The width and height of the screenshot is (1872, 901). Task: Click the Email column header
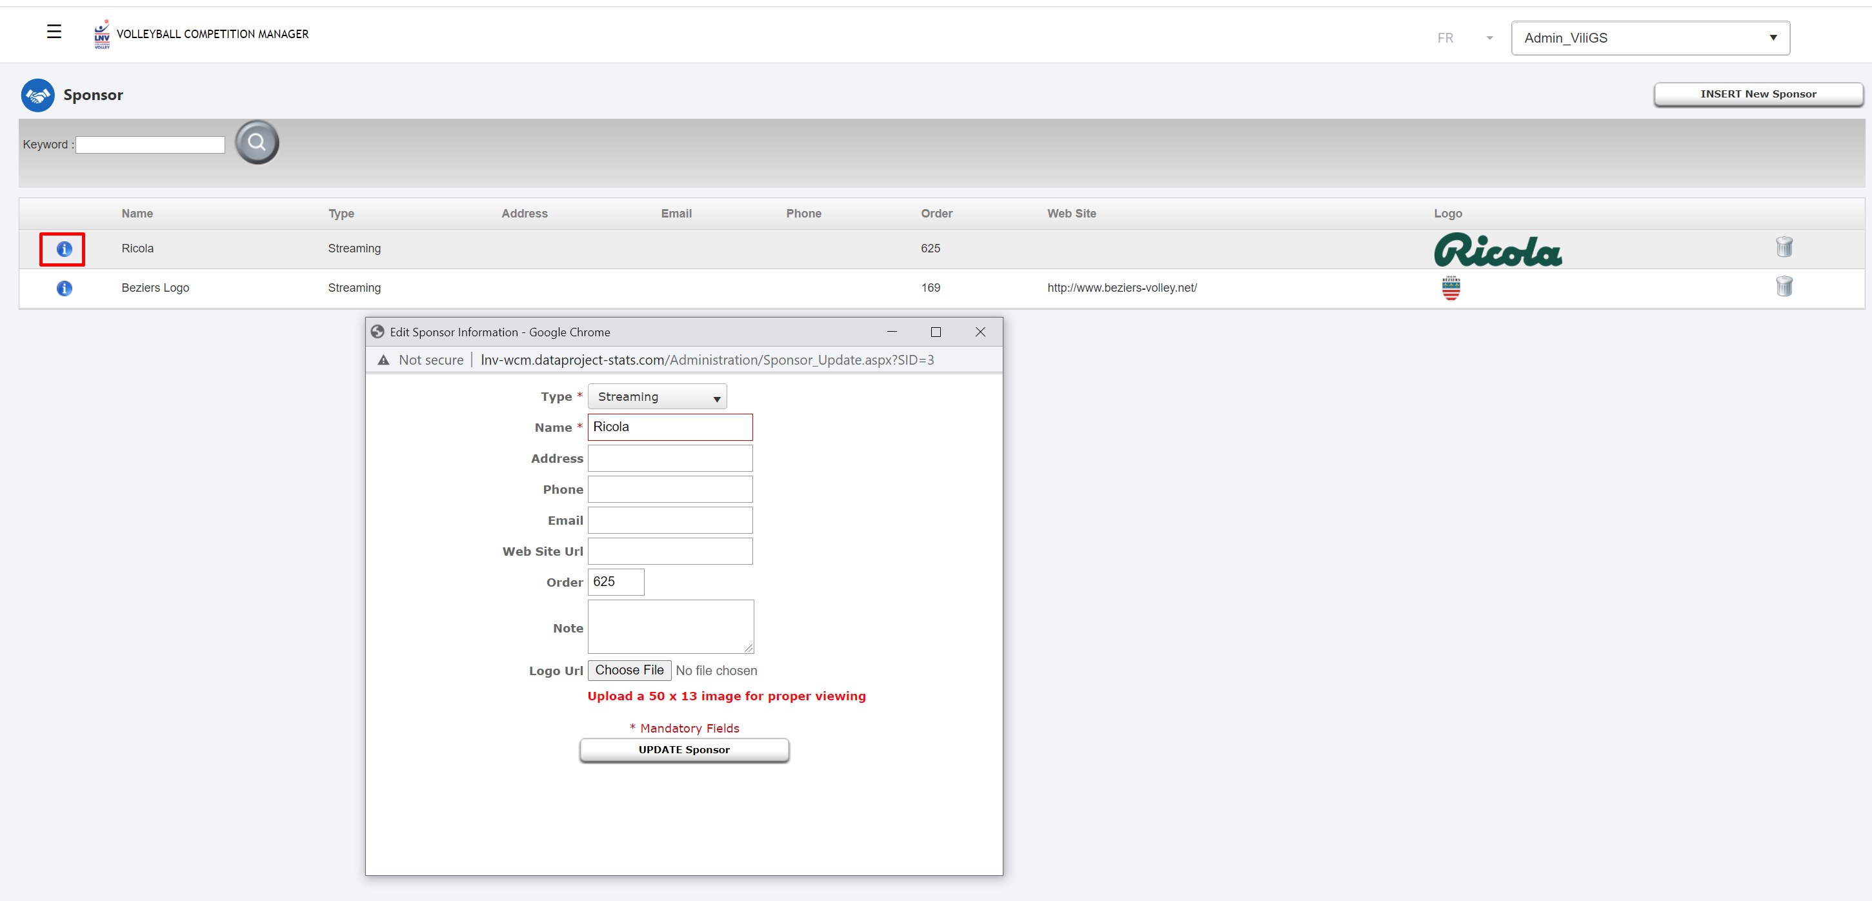(x=676, y=214)
